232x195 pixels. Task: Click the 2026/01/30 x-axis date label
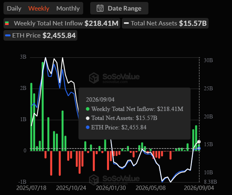pos(111,188)
